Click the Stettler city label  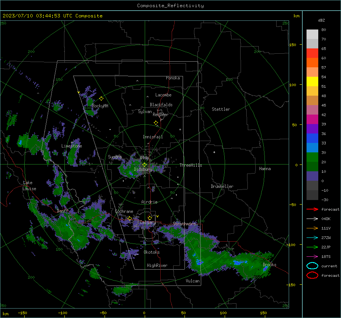[x=221, y=109]
